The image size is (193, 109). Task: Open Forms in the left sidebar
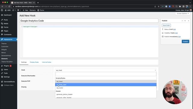pos(6,27)
